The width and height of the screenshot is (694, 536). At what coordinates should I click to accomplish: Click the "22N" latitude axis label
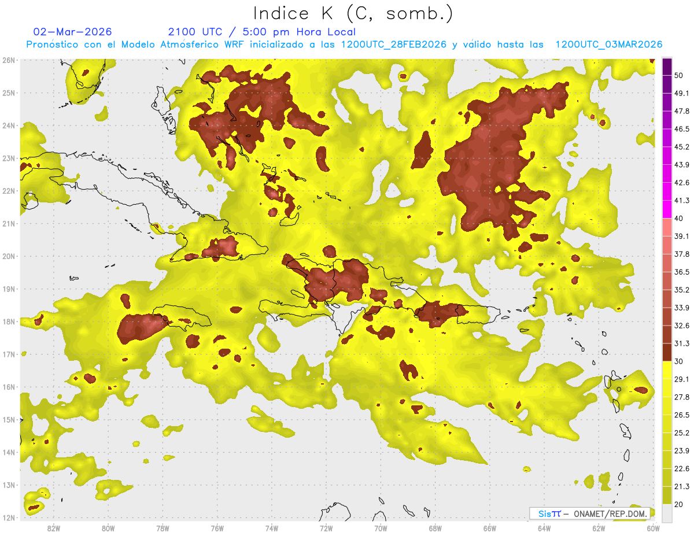point(8,191)
